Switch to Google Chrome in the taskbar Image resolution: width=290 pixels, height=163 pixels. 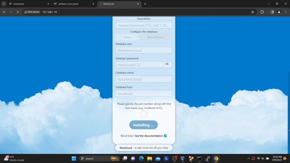pos(216,158)
